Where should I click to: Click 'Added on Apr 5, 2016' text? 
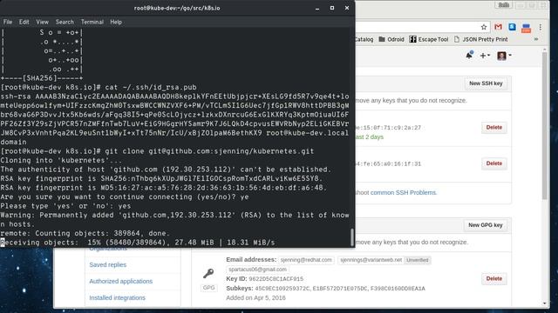(255, 297)
